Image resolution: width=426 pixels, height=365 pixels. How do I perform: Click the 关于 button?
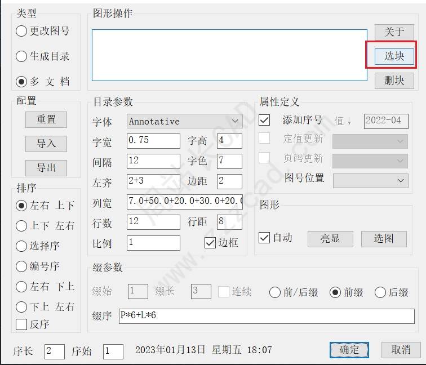pyautogui.click(x=394, y=32)
